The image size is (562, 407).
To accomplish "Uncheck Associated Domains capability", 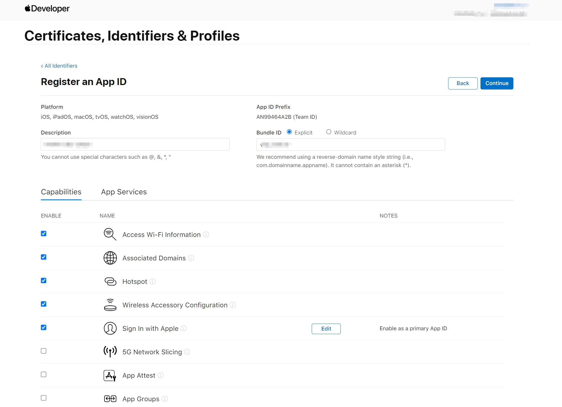I will tap(44, 257).
